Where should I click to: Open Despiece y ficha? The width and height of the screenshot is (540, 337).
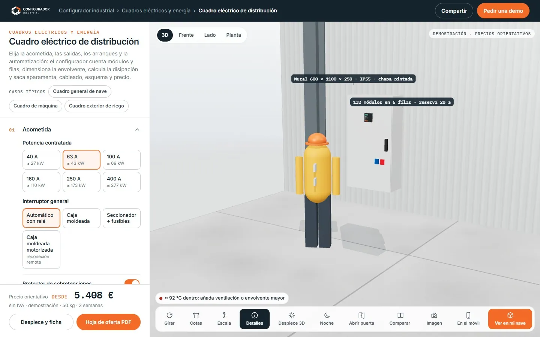point(41,322)
